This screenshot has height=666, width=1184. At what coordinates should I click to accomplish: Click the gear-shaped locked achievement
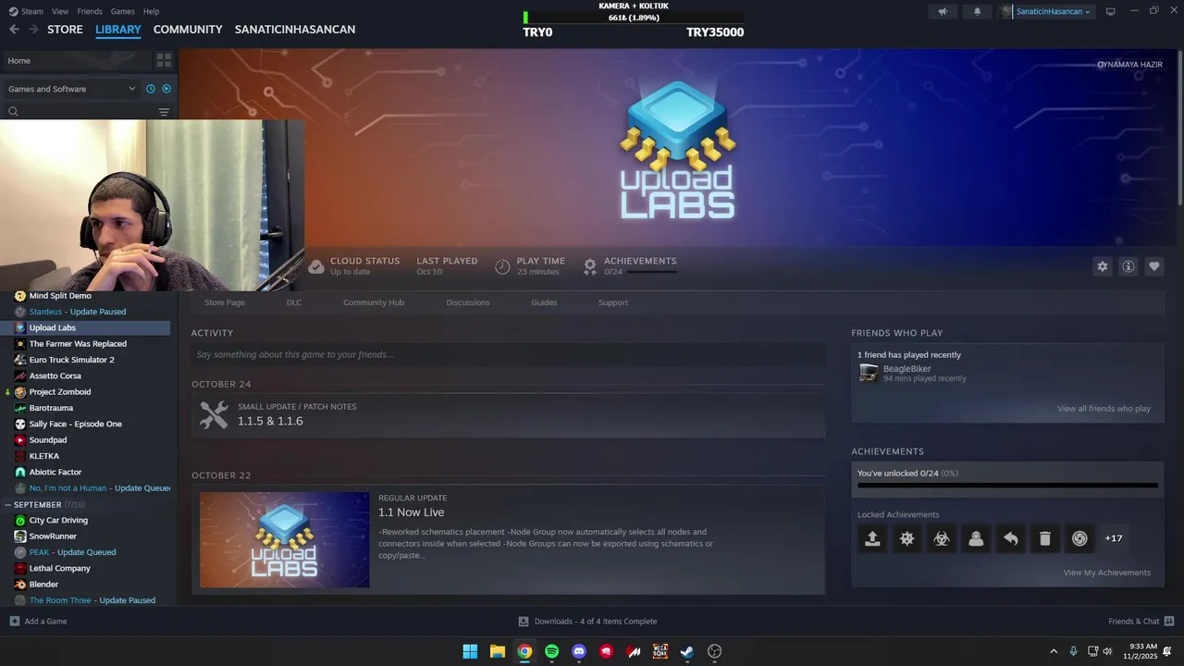click(x=906, y=538)
